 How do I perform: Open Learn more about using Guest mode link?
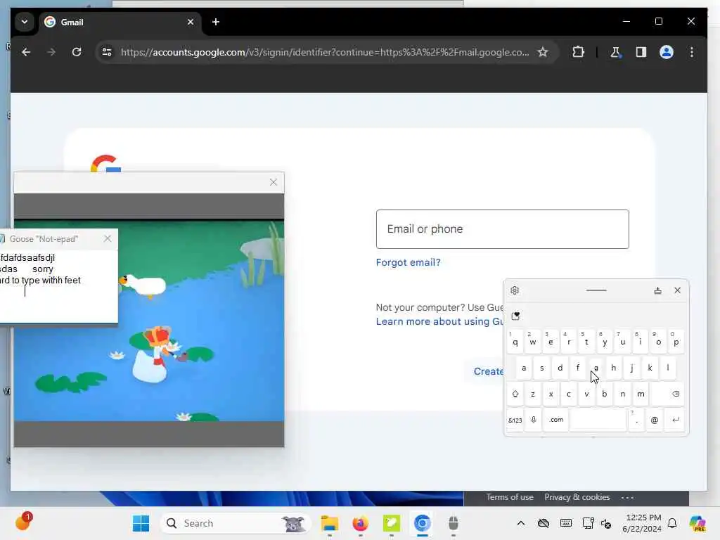[x=439, y=321]
